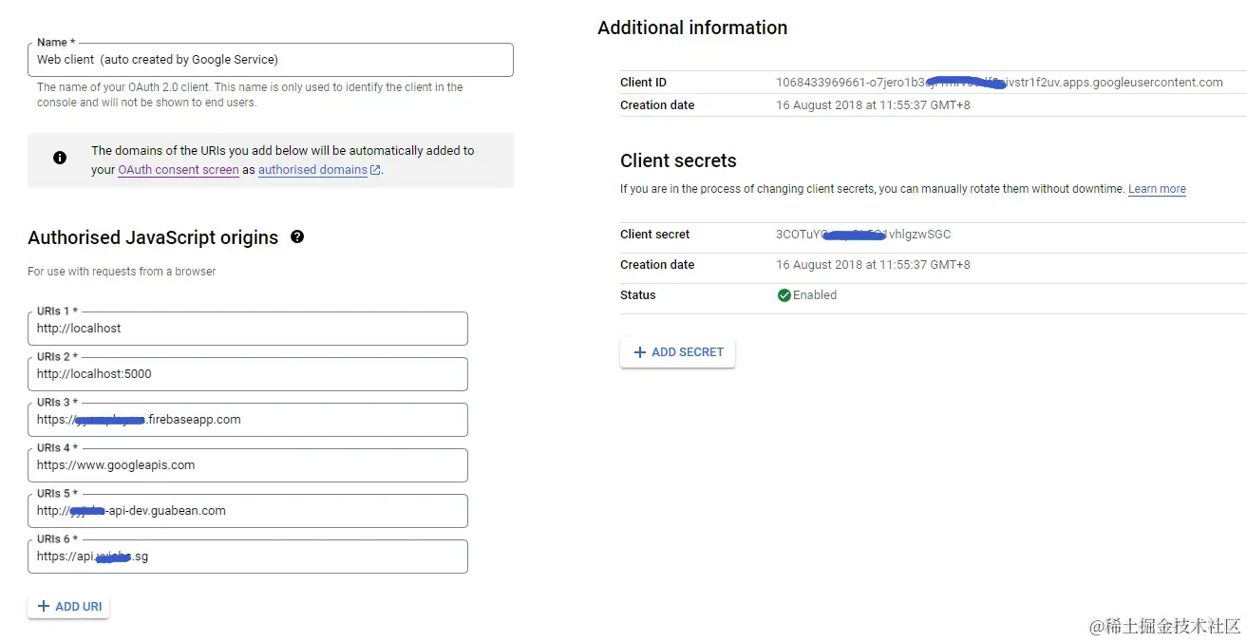1247x642 pixels.
Task: Click the URIs 2 localhost:5000 field
Action: tap(247, 374)
